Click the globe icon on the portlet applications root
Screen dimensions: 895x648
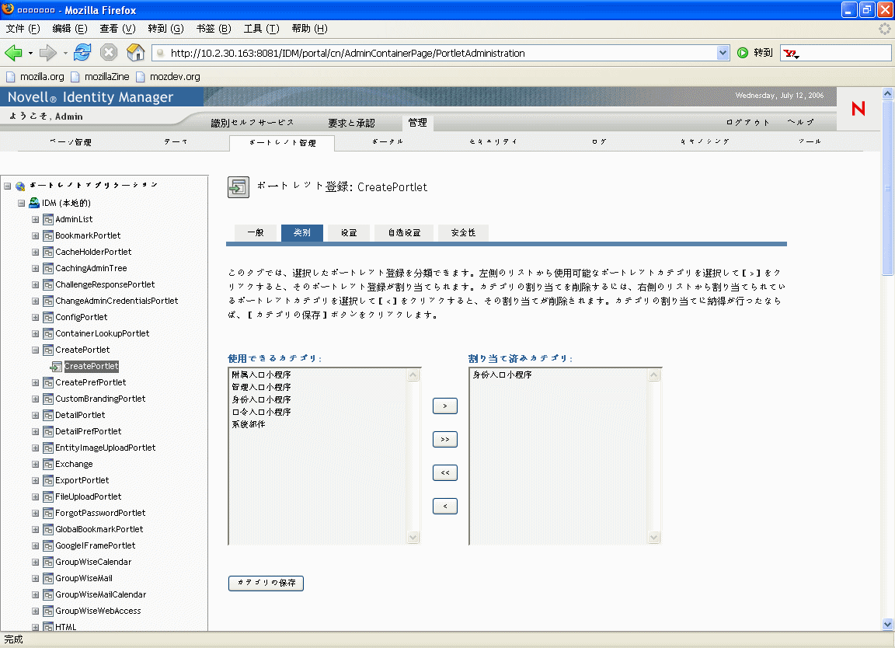click(19, 186)
